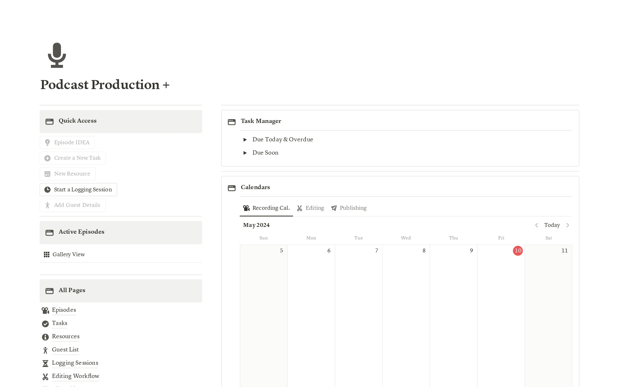The width and height of the screenshot is (619, 387).
Task: Select the Recording Cal. tab
Action: (266, 208)
